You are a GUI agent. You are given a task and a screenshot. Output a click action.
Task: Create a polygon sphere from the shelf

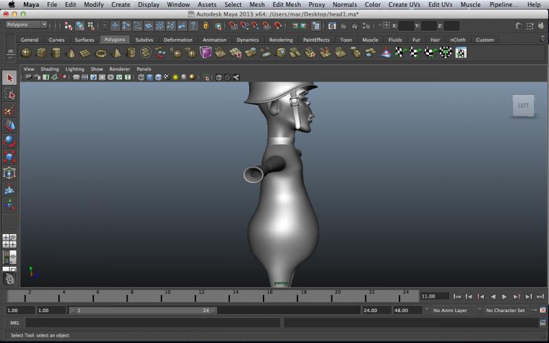26,53
